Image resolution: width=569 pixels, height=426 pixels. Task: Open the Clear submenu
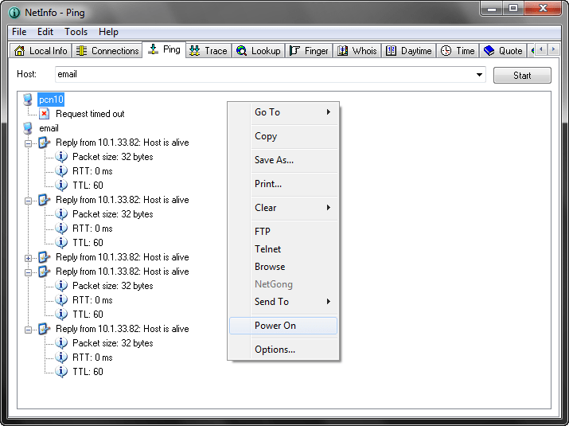pyautogui.click(x=283, y=208)
